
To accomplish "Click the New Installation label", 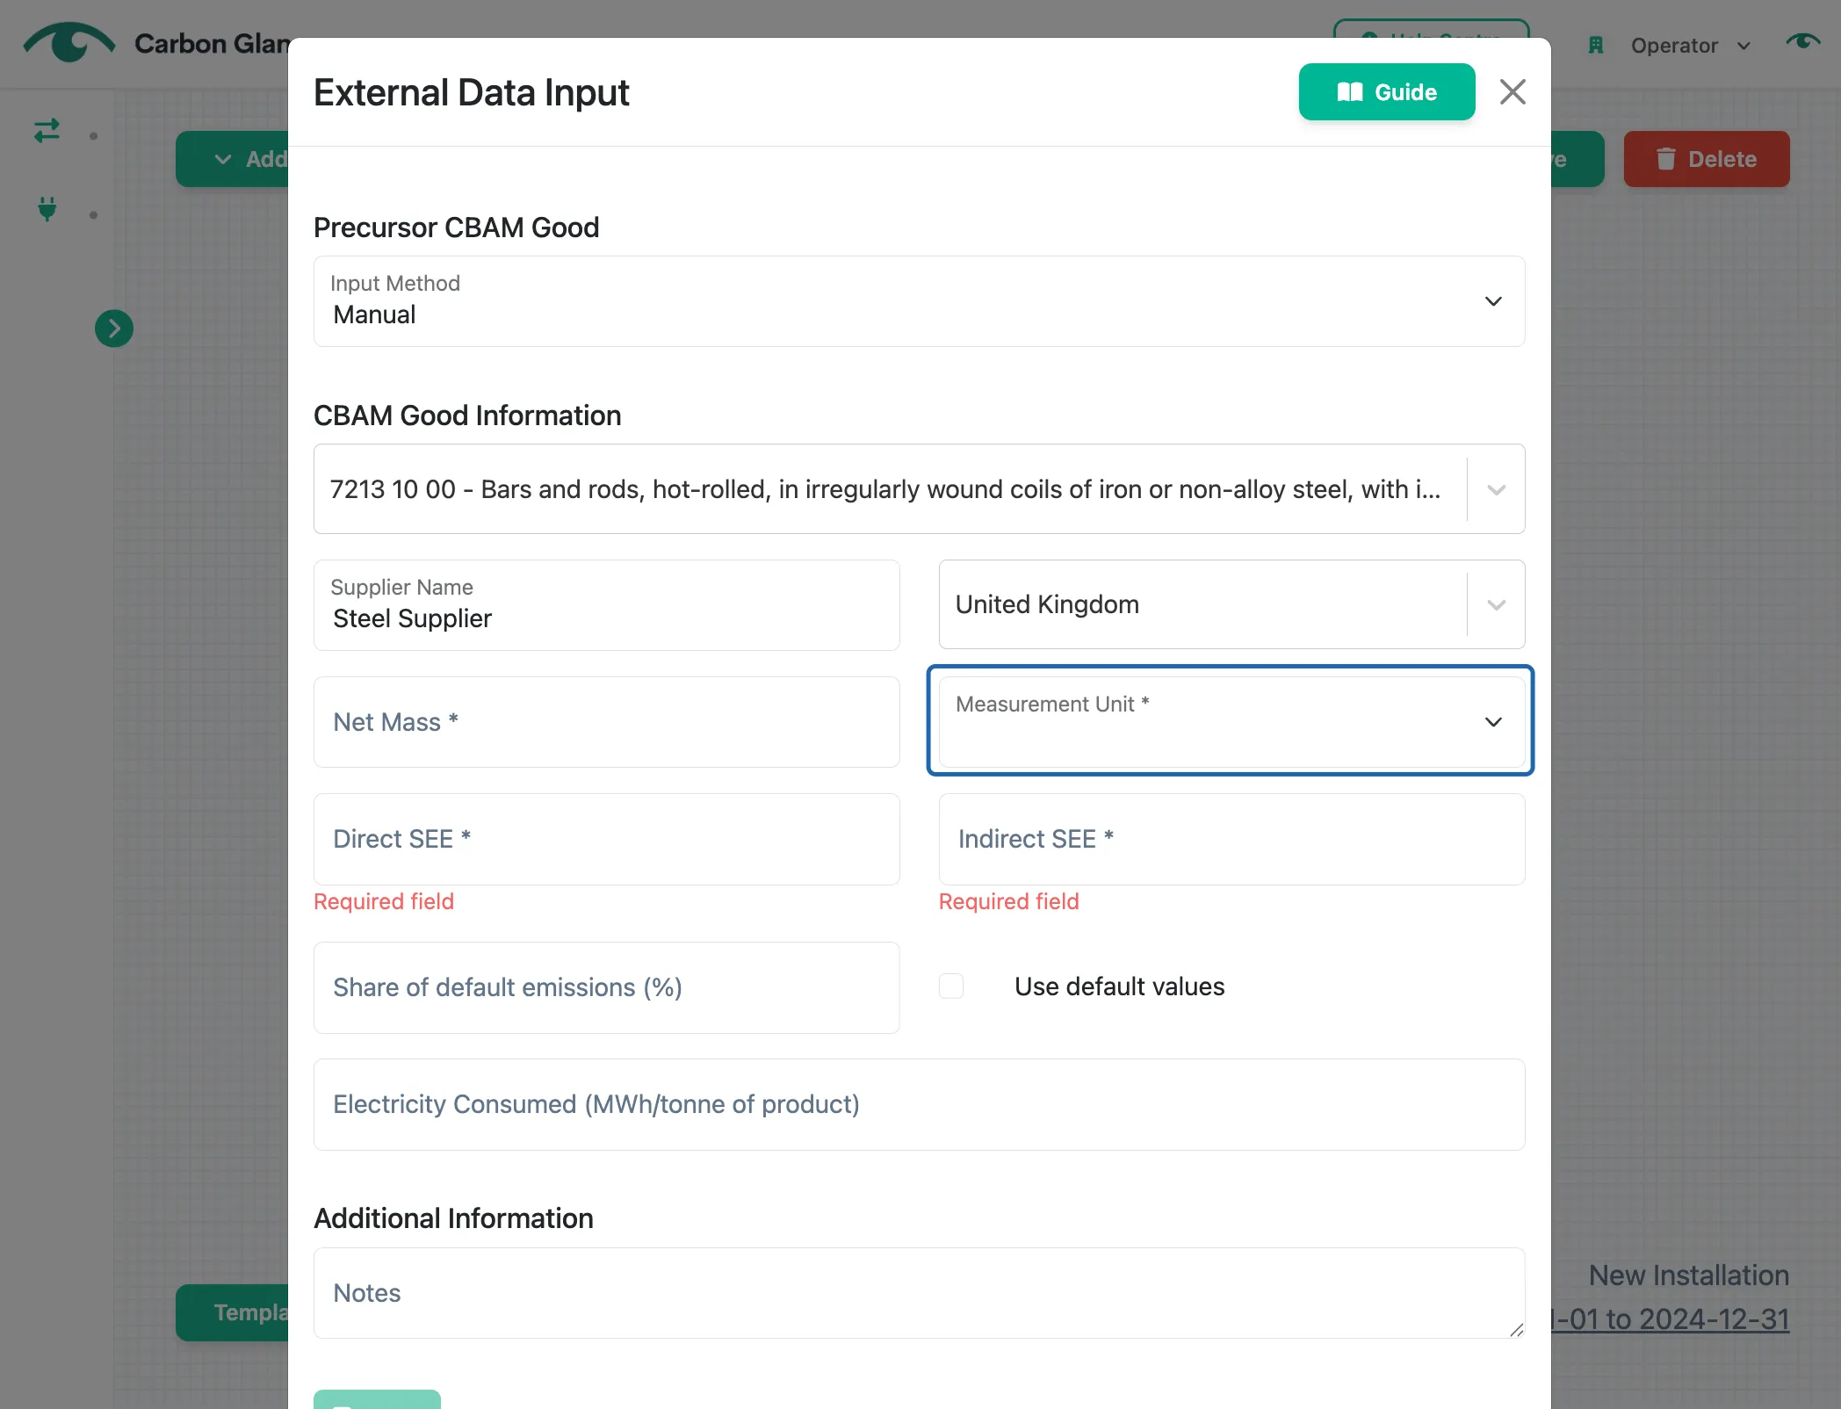I will (x=1688, y=1275).
